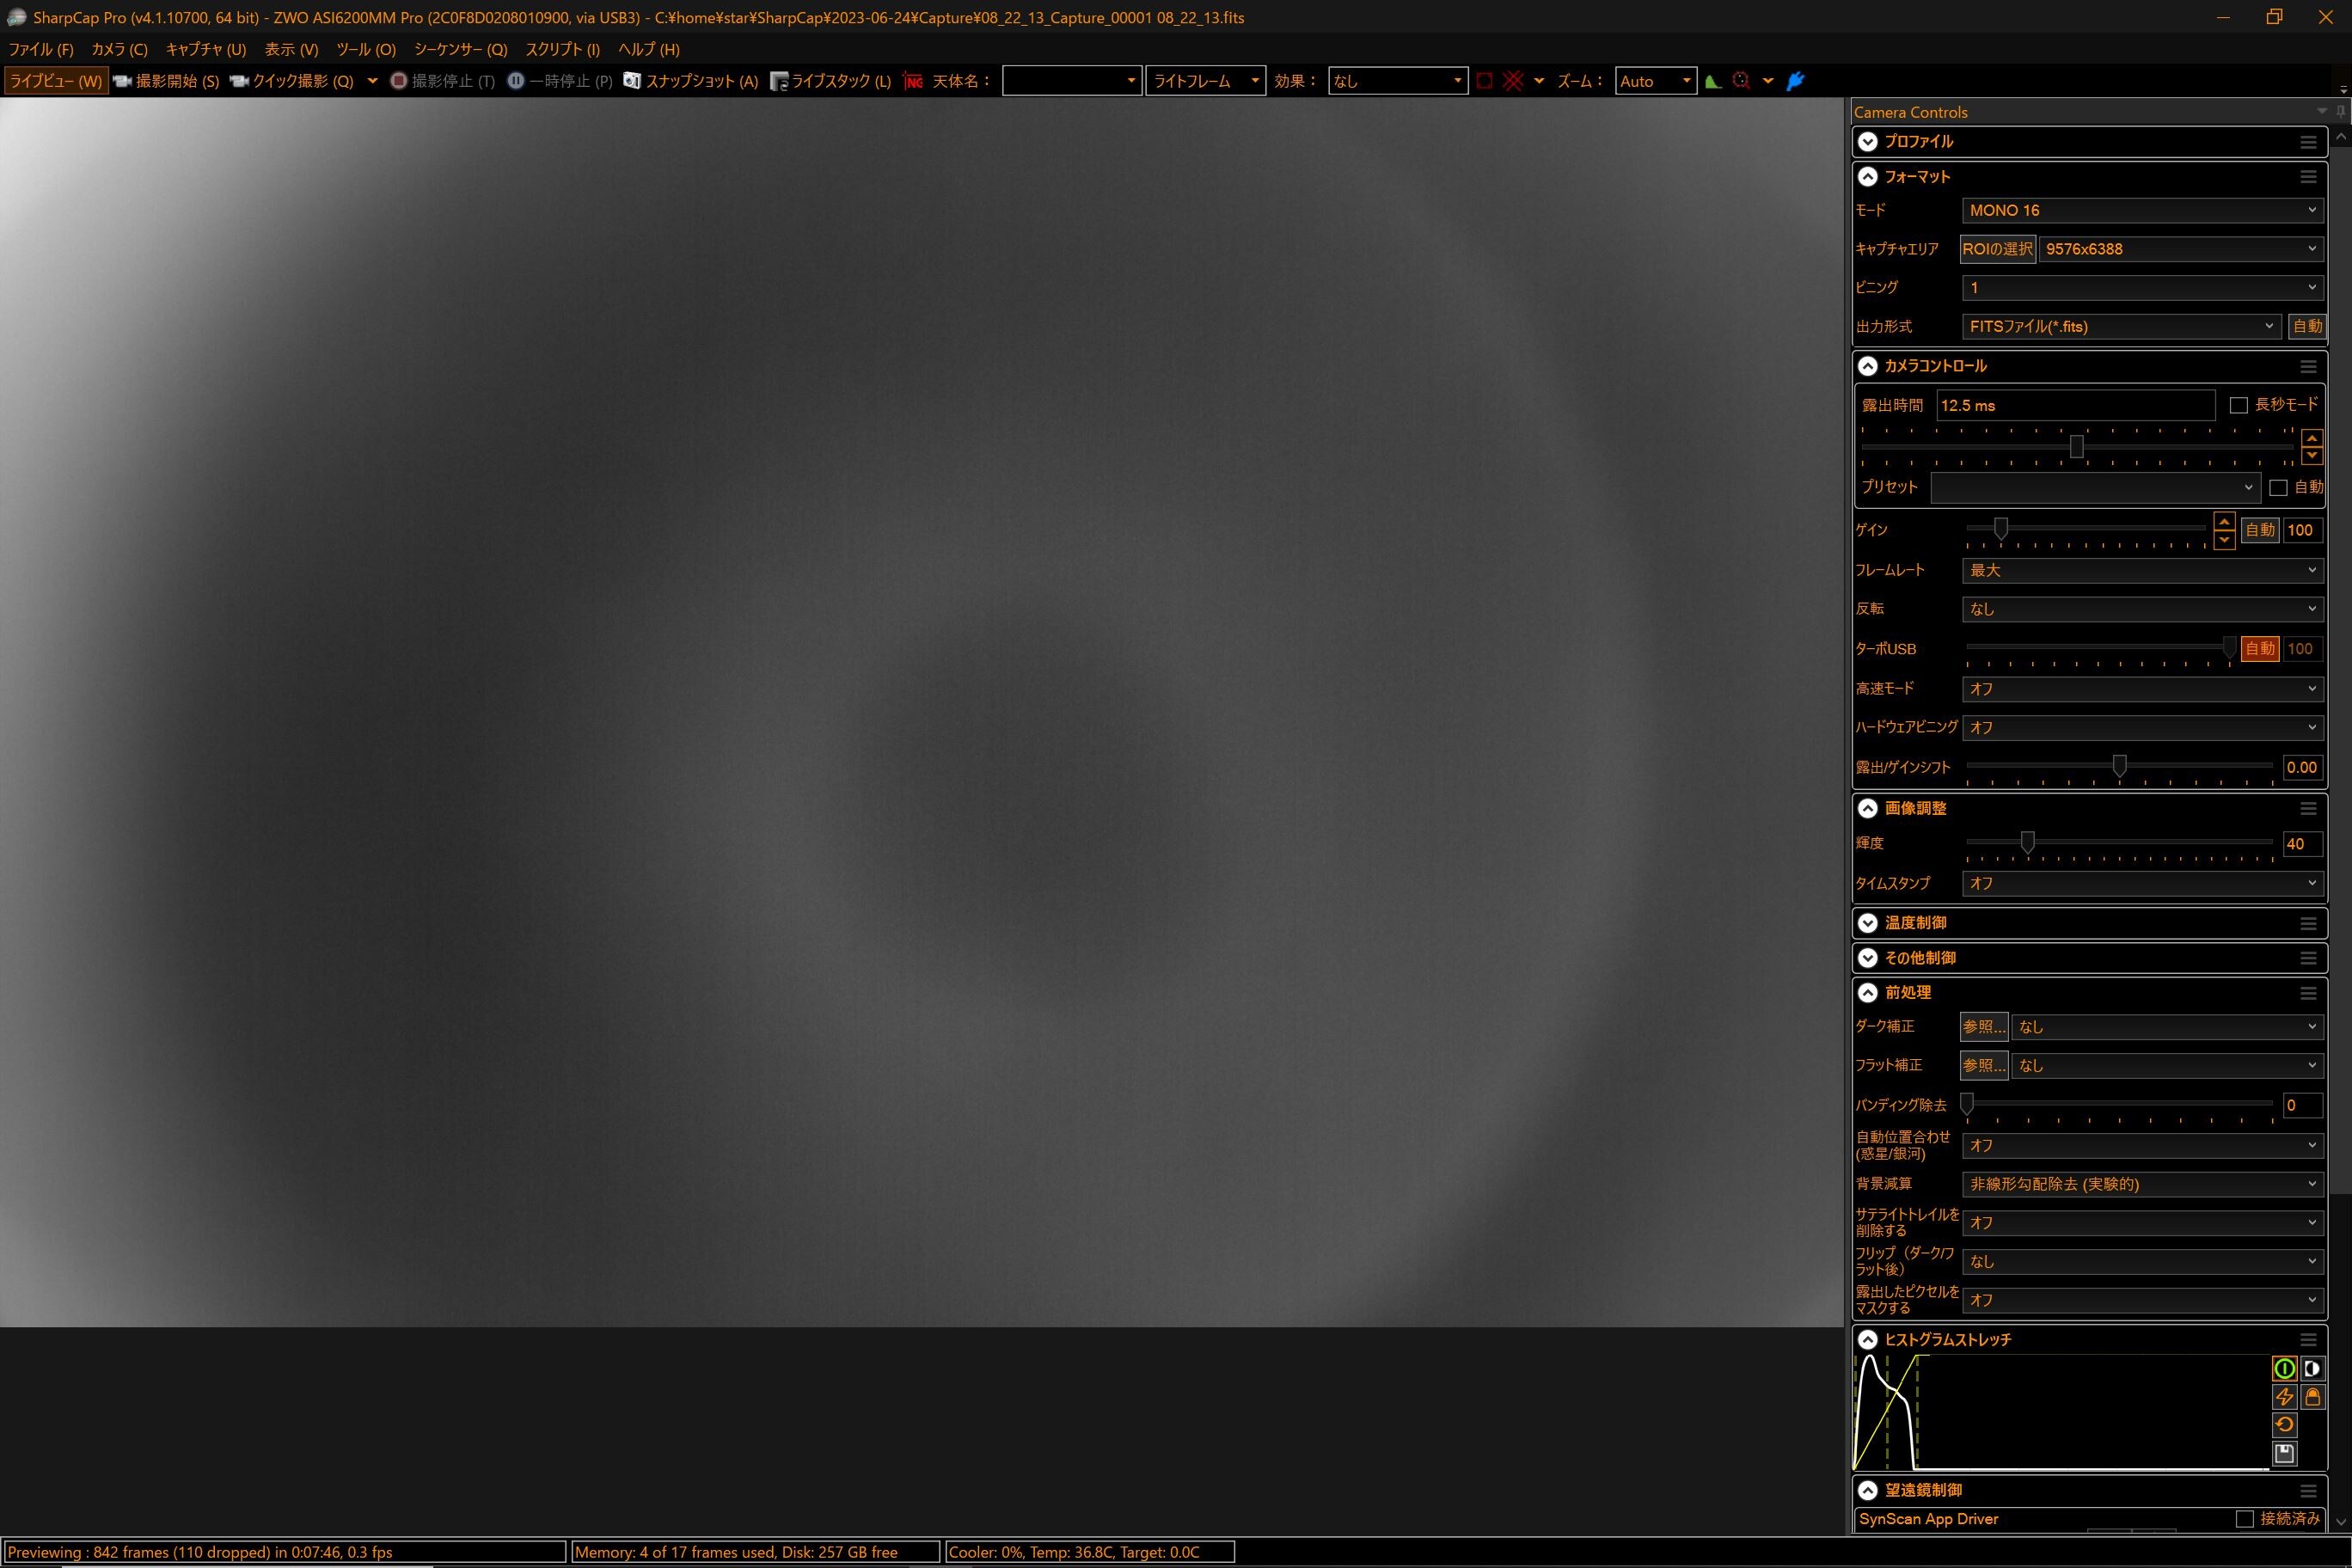Click the stretch save floppy disk icon
The width and height of the screenshot is (2352, 1568).
tap(2284, 1453)
